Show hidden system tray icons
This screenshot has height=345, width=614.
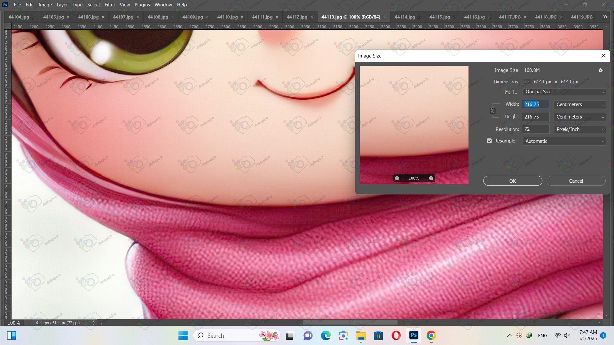click(x=510, y=335)
